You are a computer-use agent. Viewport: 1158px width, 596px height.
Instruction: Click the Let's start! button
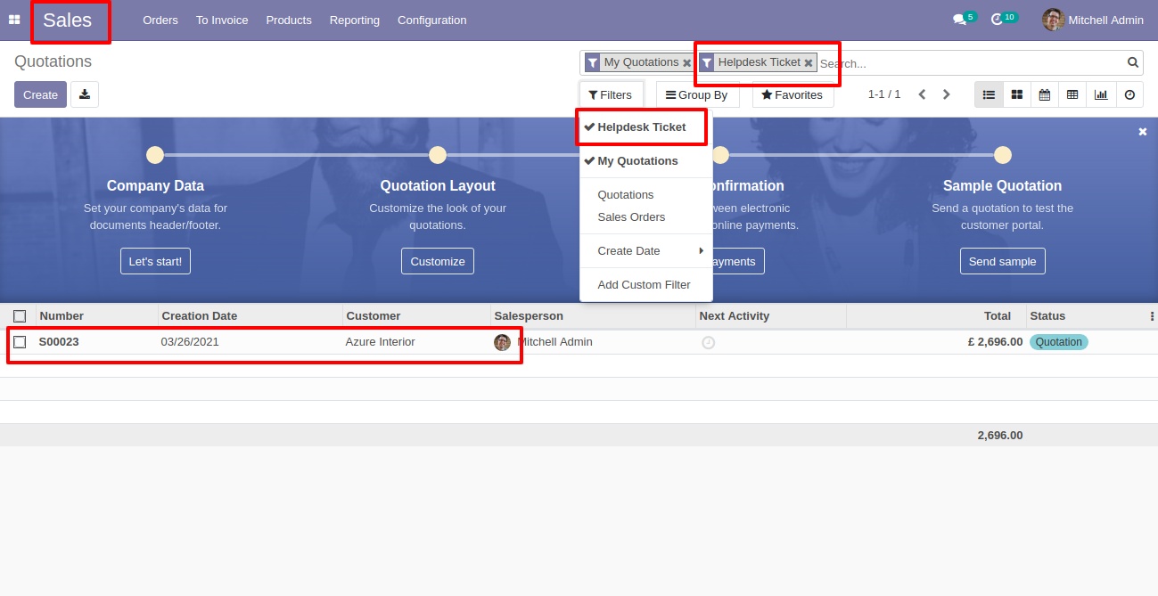pos(155,261)
